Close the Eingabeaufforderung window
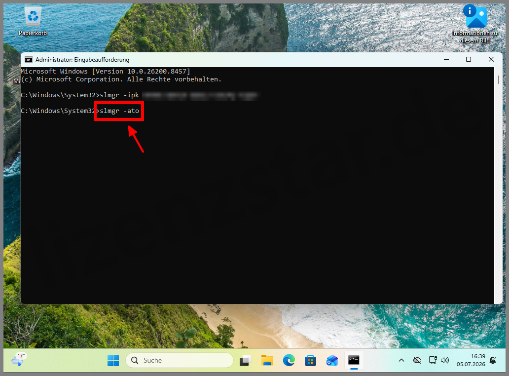The width and height of the screenshot is (509, 376). pyautogui.click(x=491, y=59)
